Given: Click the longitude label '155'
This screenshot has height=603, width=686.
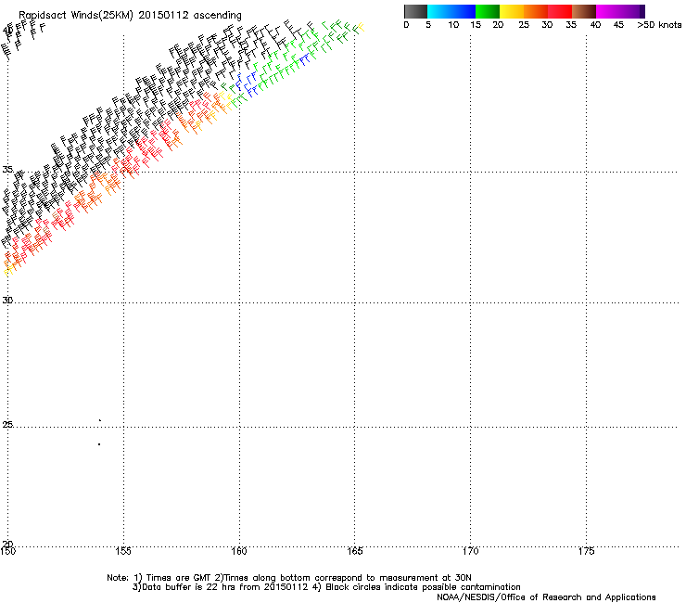Looking at the screenshot, I should [123, 551].
